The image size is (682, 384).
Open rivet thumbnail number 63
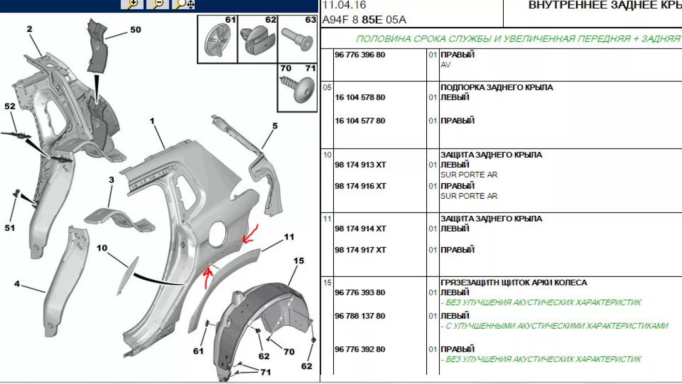click(298, 39)
